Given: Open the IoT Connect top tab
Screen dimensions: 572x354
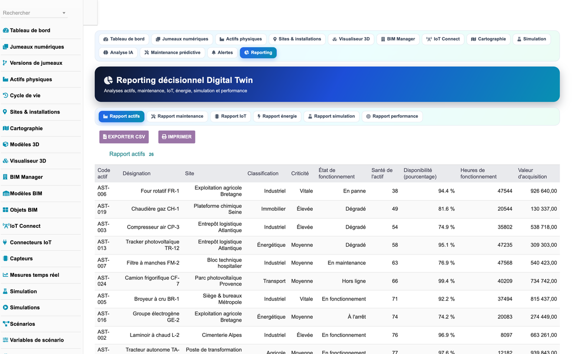Looking at the screenshot, I should pyautogui.click(x=443, y=39).
